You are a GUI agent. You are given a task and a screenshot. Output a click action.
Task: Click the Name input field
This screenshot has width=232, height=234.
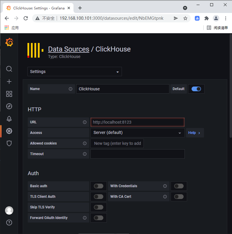[x=123, y=89]
